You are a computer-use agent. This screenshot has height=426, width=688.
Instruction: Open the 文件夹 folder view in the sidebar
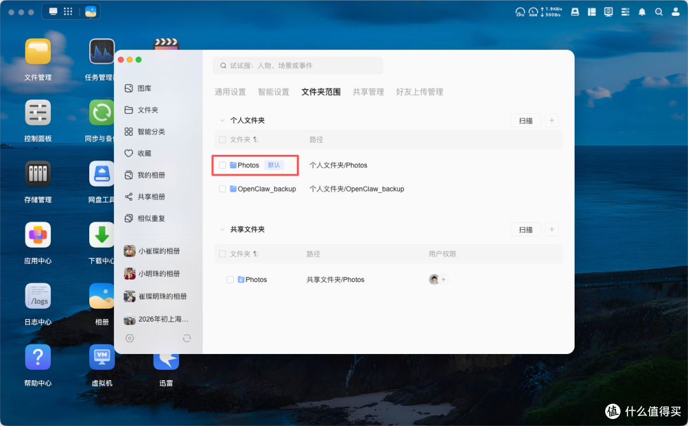tap(141, 110)
